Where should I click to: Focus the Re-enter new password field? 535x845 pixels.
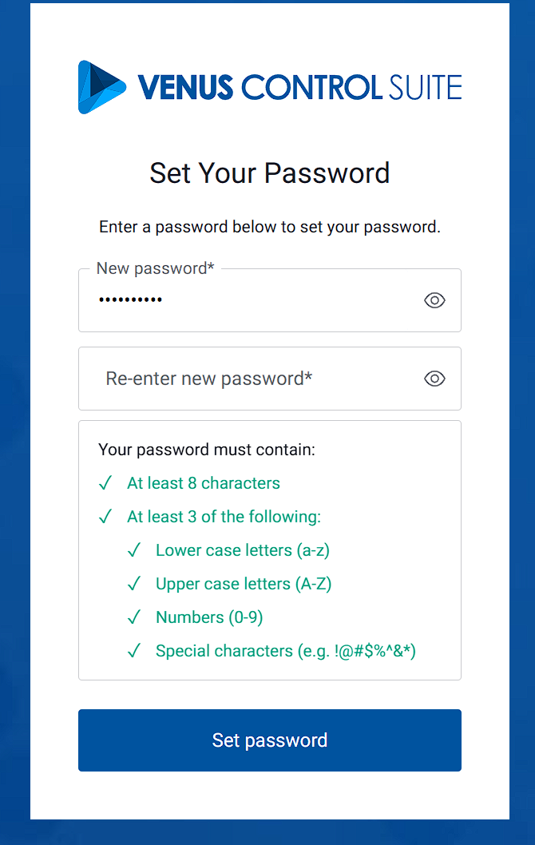coord(248,379)
